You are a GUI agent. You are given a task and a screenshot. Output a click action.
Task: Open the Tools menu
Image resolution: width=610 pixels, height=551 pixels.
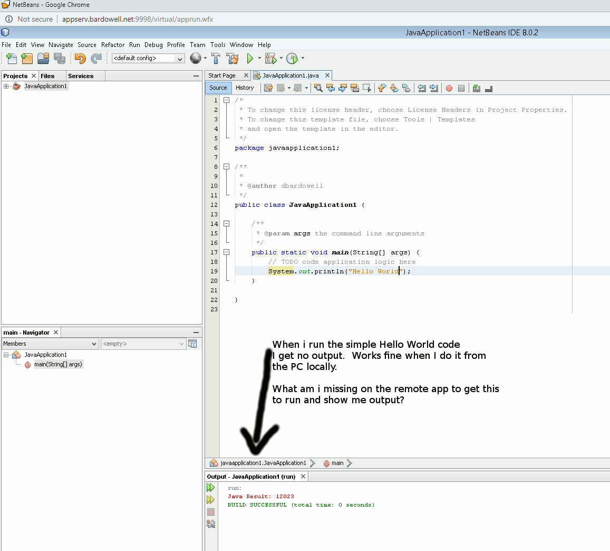pyautogui.click(x=218, y=45)
